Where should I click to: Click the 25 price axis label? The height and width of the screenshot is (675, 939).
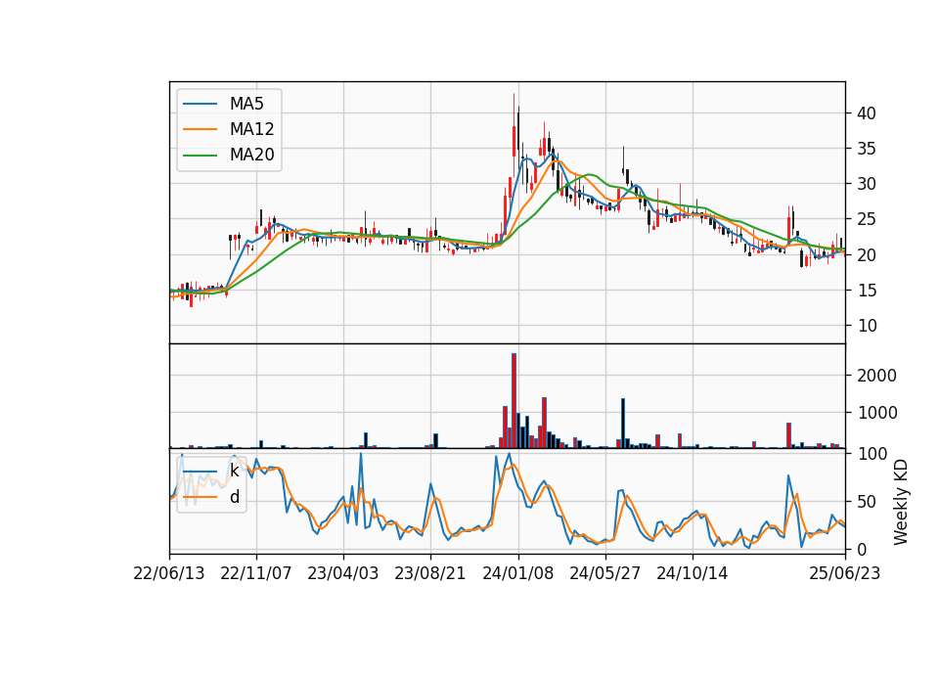(x=866, y=219)
